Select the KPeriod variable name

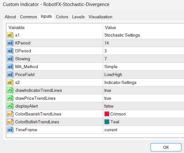(23, 43)
